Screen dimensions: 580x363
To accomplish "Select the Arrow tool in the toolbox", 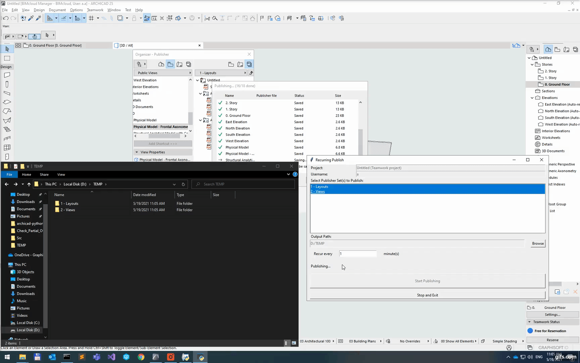I will (x=7, y=49).
